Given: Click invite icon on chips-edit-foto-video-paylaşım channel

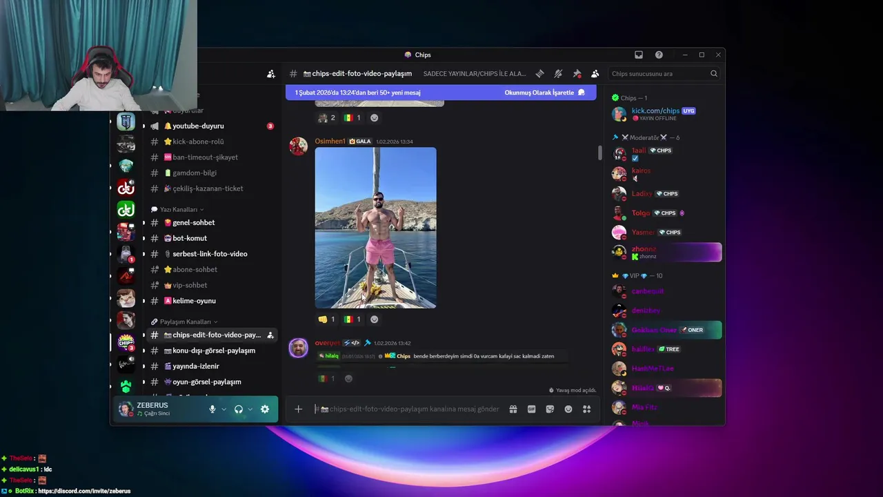Looking at the screenshot, I should pyautogui.click(x=270, y=335).
